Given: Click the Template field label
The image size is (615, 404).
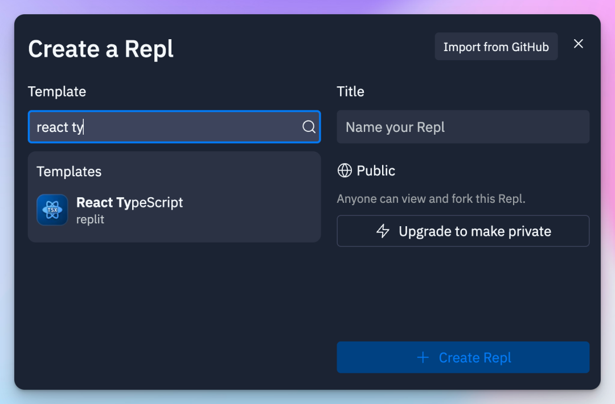Looking at the screenshot, I should tap(57, 91).
